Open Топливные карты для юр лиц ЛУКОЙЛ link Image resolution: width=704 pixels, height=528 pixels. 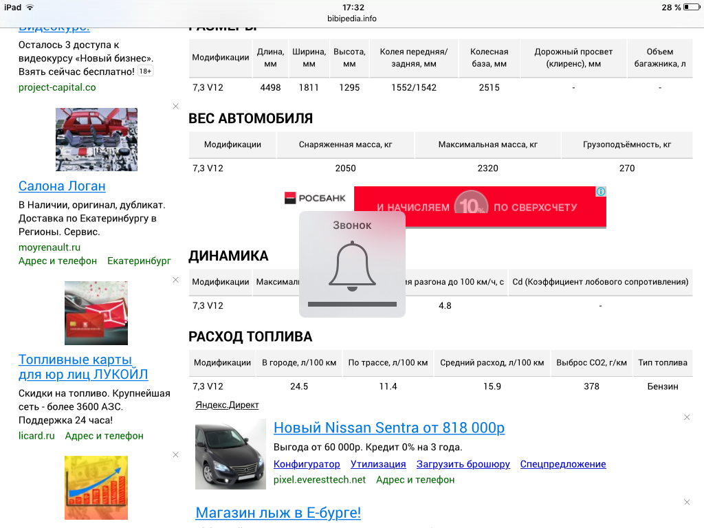click(x=83, y=367)
